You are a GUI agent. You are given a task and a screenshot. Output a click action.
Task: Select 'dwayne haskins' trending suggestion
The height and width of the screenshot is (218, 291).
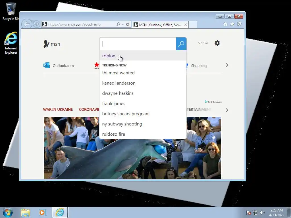(143, 93)
